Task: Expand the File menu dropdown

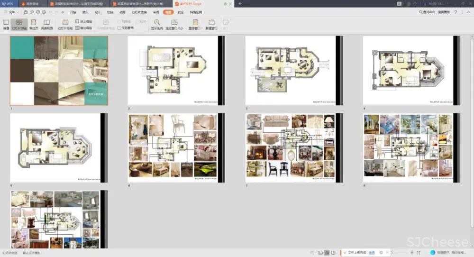Action: [x=11, y=12]
